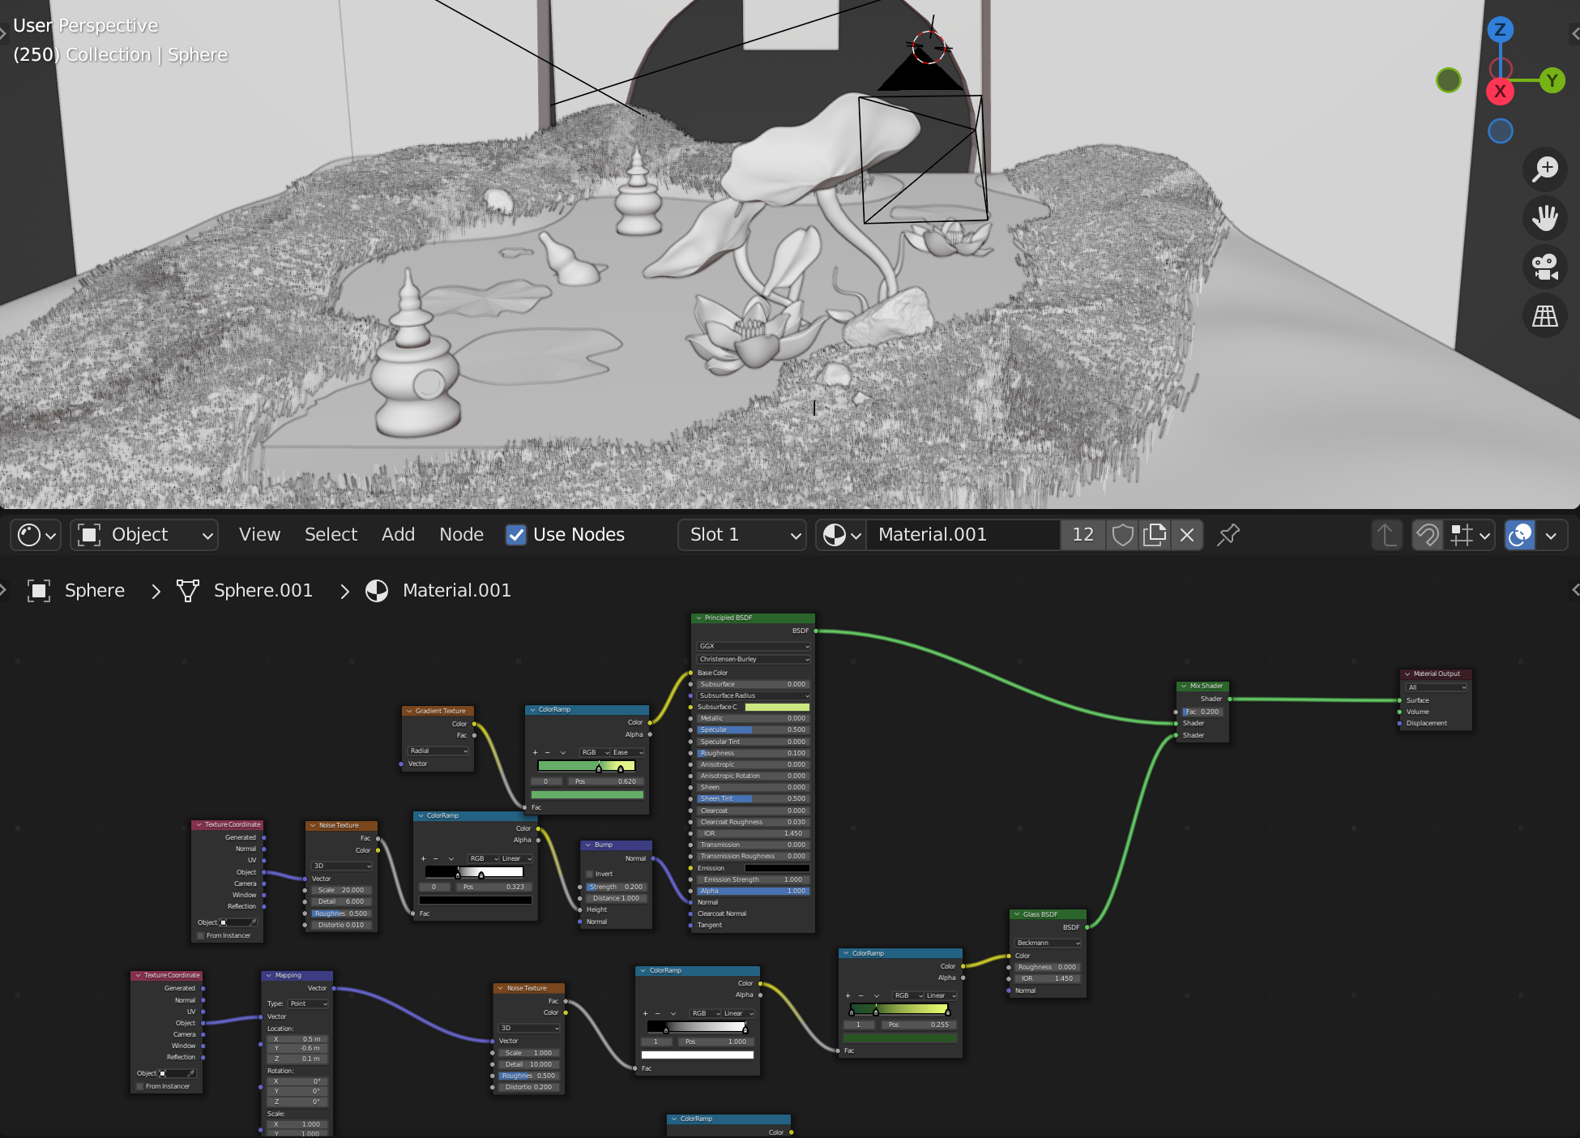The height and width of the screenshot is (1138, 1580).
Task: Click the fake user shield icon
Action: coord(1122,535)
